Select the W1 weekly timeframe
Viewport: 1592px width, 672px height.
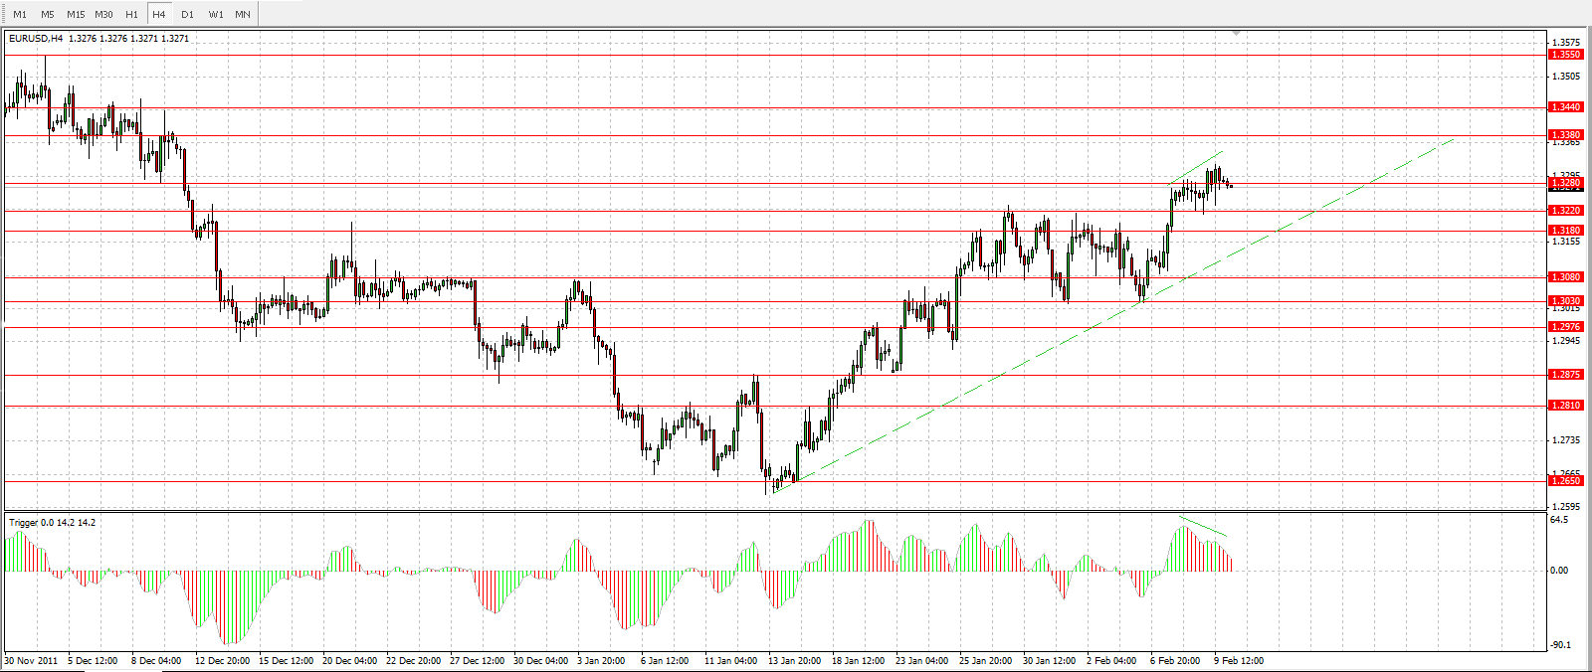click(216, 14)
